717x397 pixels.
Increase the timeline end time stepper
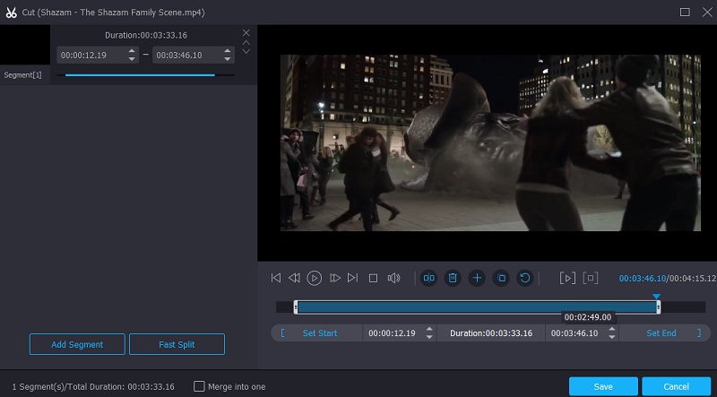coord(612,329)
